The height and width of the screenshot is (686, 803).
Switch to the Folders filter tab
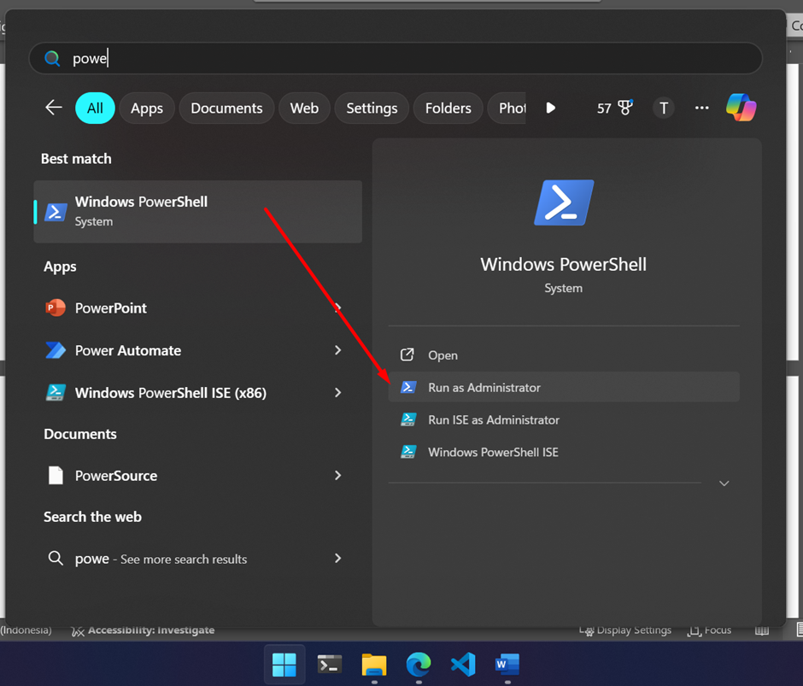[x=448, y=108]
